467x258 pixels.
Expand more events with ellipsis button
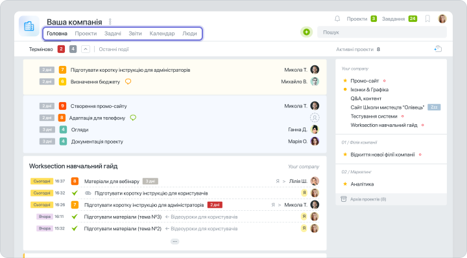(175, 241)
